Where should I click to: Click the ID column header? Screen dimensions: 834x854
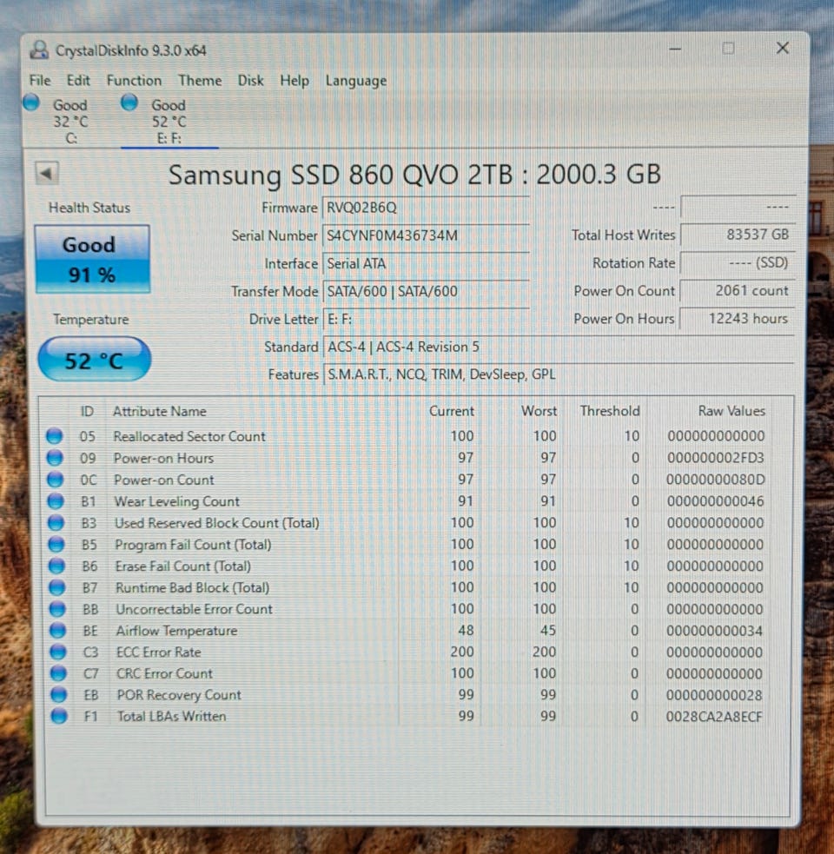pos(87,411)
